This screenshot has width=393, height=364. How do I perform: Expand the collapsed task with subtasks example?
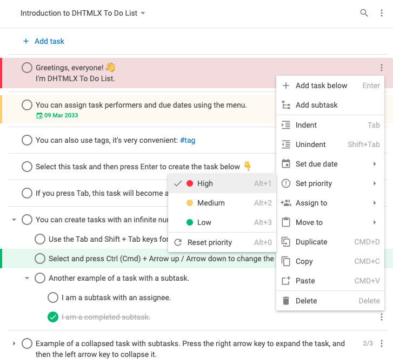pyautogui.click(x=14, y=343)
